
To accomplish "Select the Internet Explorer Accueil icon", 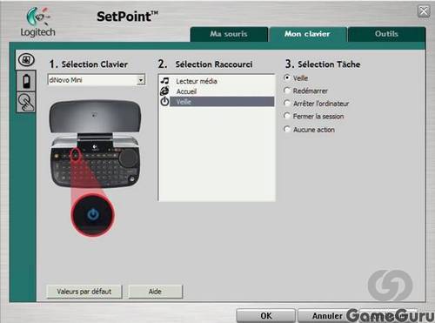I will tap(164, 91).
